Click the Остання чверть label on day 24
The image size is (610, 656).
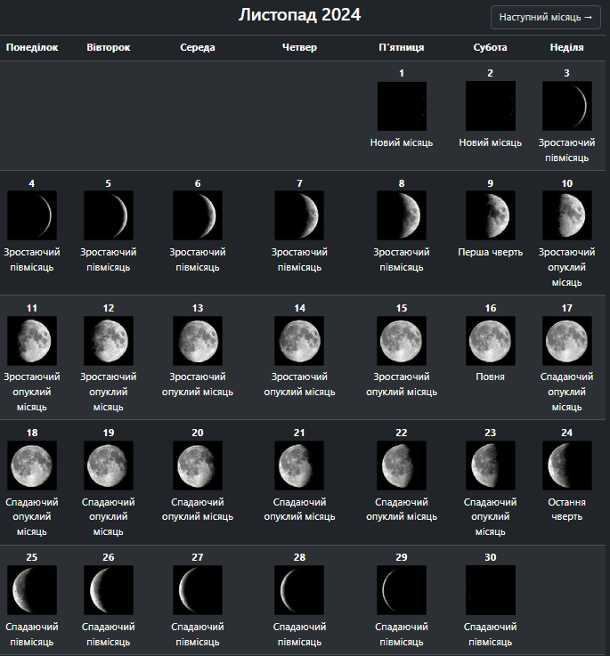(566, 509)
